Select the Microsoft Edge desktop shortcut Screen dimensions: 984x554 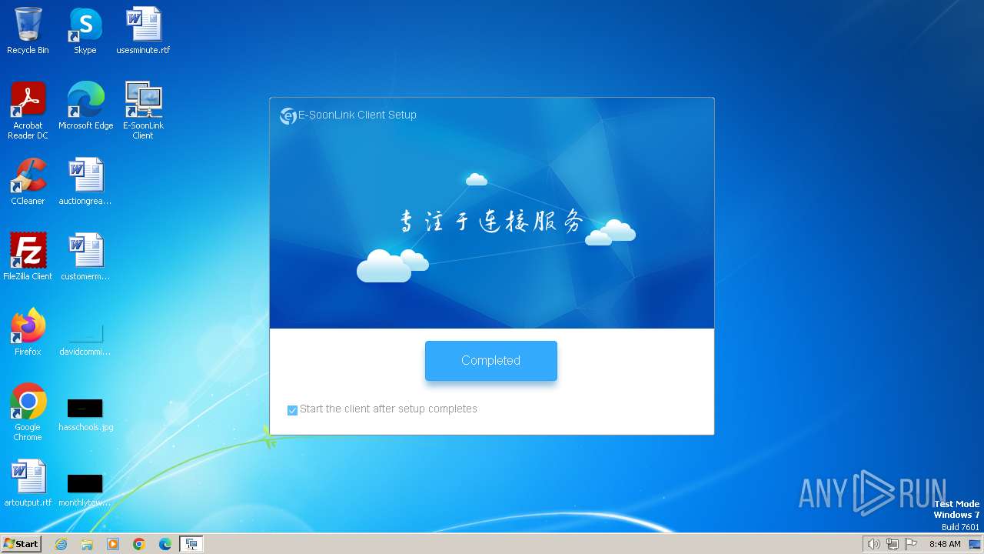85,105
